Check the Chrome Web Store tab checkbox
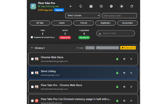The image size is (167, 104). tap(32, 59)
